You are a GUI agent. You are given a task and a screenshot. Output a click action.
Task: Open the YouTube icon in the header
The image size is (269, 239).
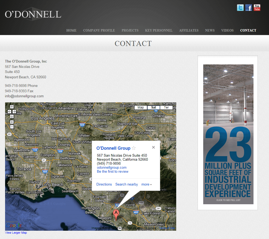pyautogui.click(x=257, y=7)
